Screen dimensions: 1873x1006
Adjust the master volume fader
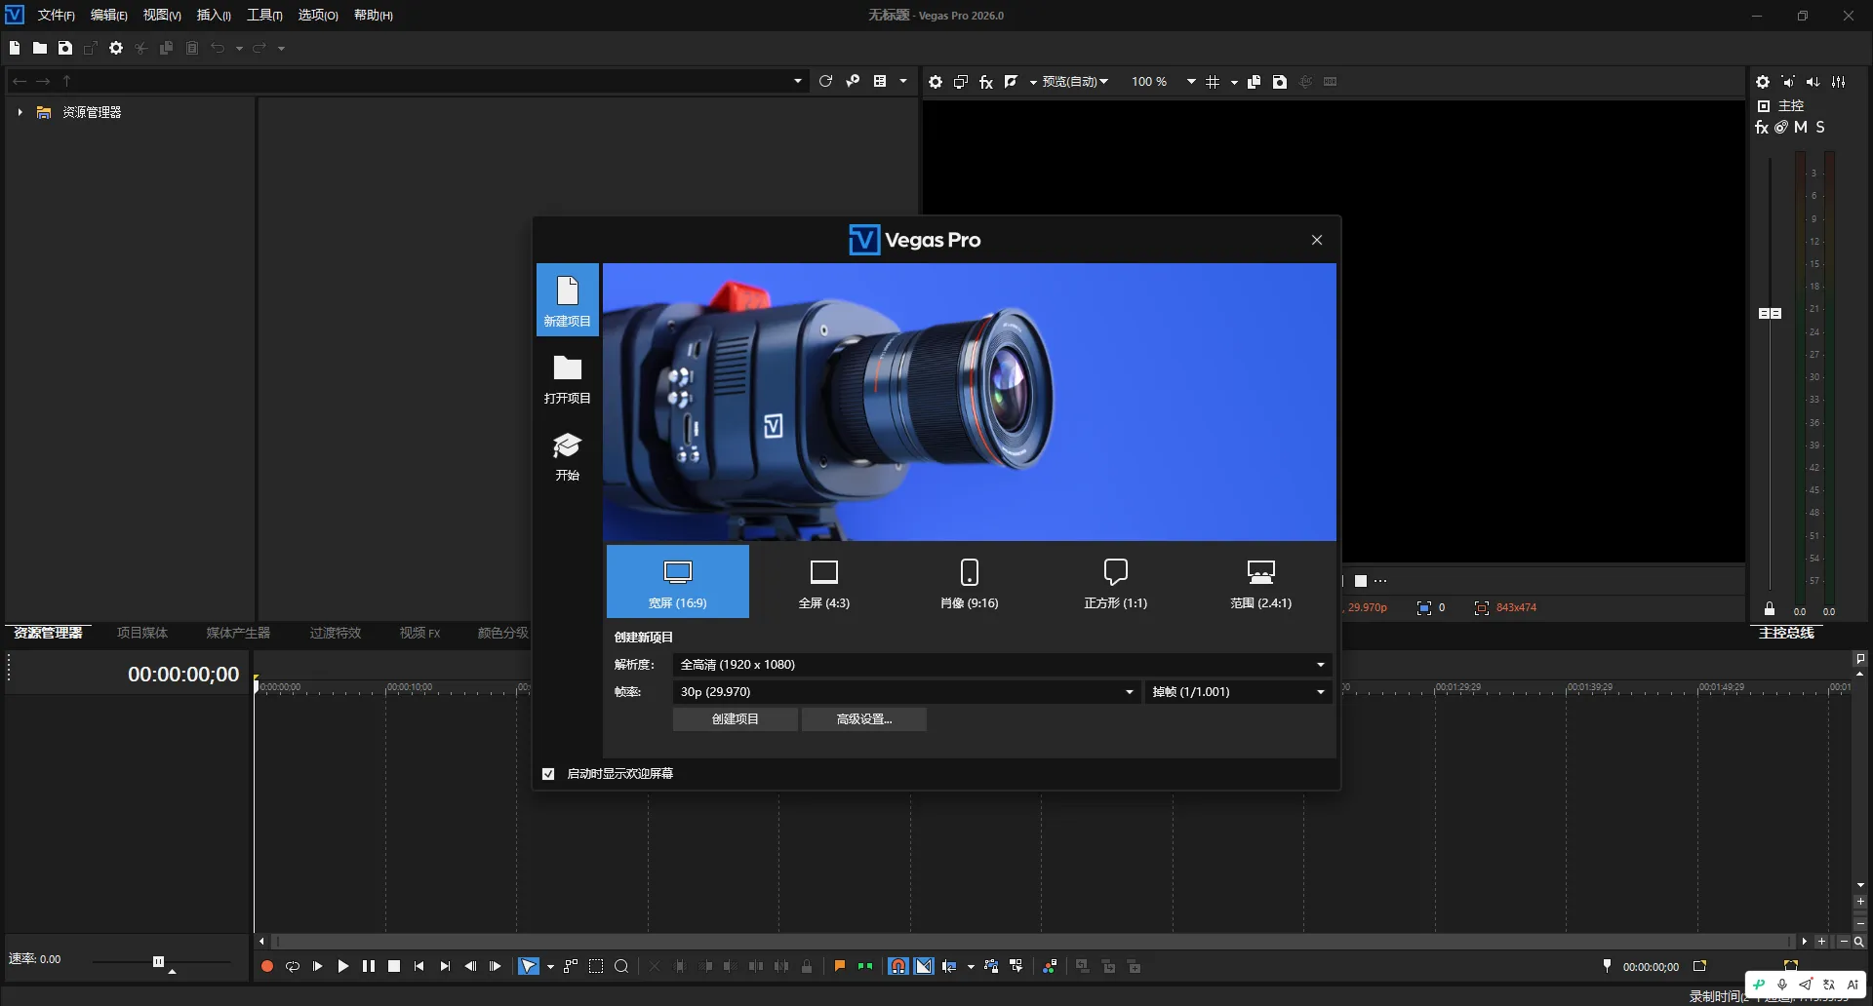tap(1770, 313)
